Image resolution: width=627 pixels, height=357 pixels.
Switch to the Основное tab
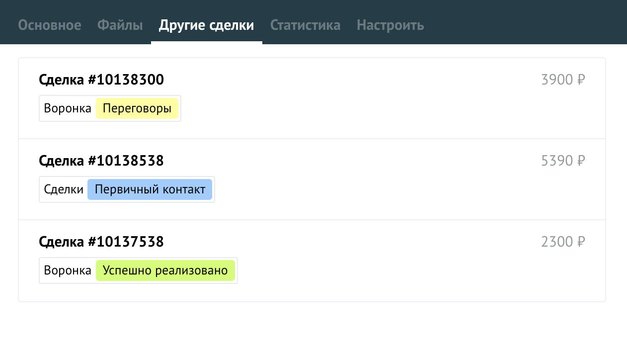pyautogui.click(x=49, y=24)
